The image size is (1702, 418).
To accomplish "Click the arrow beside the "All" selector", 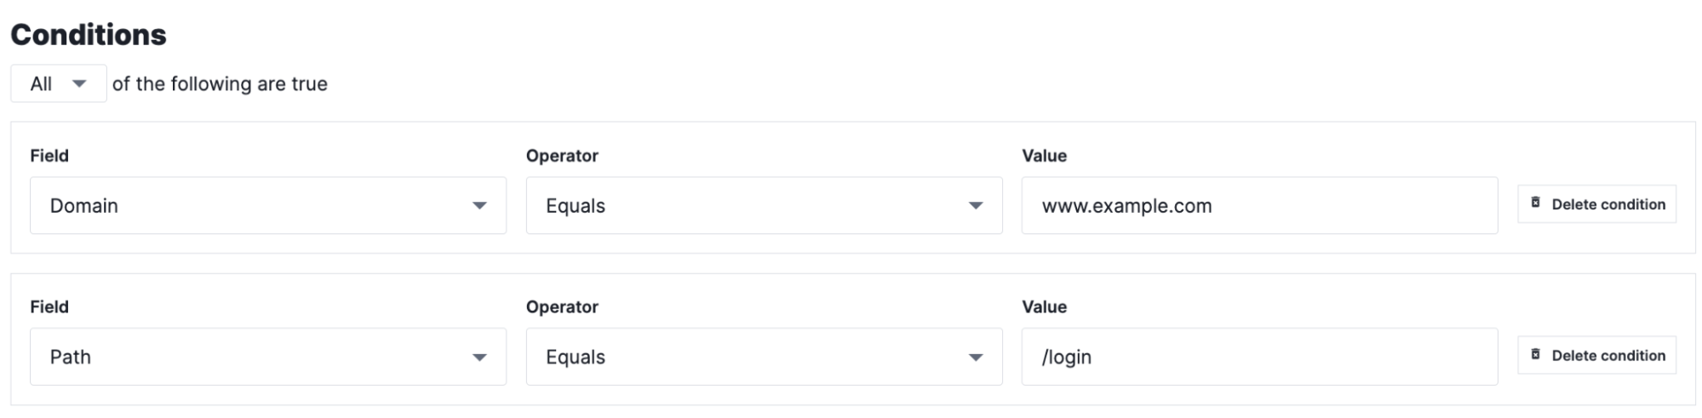I will (x=79, y=83).
